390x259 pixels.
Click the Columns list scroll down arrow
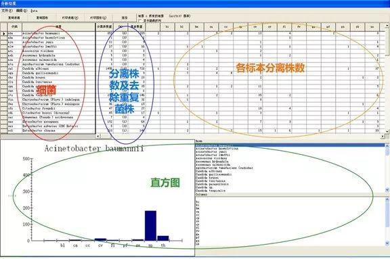[387, 243]
